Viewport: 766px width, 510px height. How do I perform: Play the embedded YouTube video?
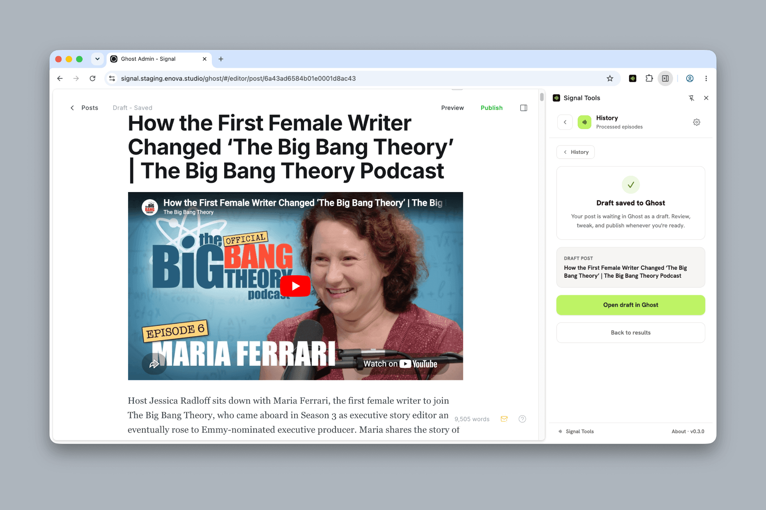[x=295, y=286]
